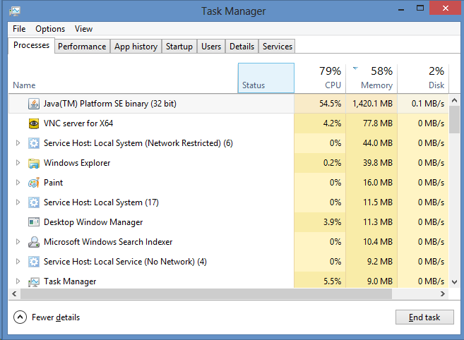This screenshot has height=340, width=464.
Task: Switch to the Performance tab
Action: (x=82, y=47)
